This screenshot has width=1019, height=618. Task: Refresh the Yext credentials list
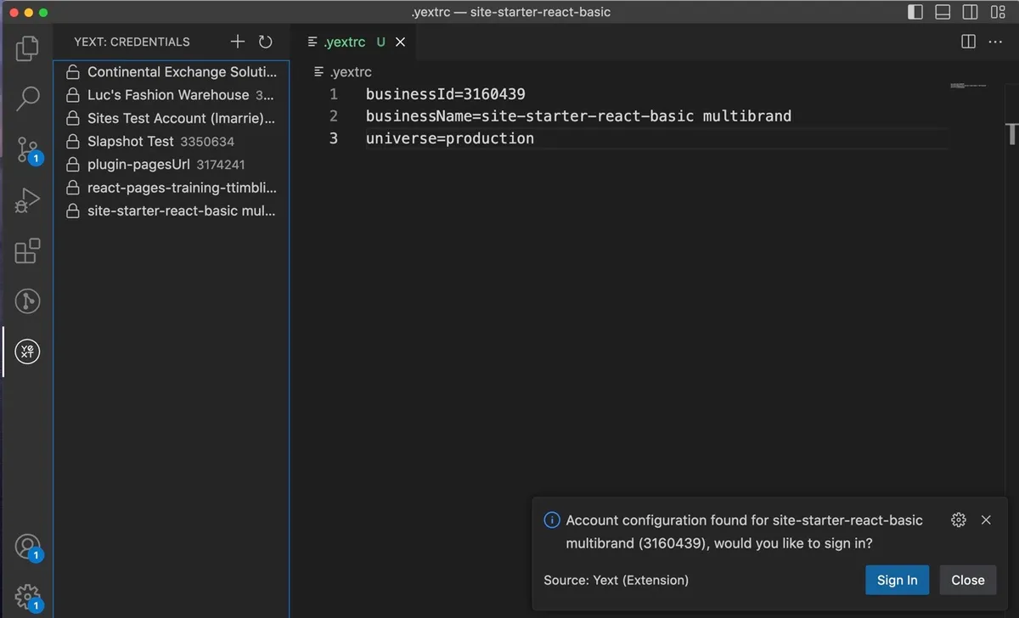263,41
